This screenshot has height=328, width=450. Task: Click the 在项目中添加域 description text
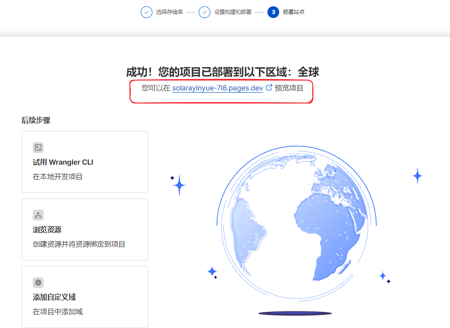tap(58, 312)
